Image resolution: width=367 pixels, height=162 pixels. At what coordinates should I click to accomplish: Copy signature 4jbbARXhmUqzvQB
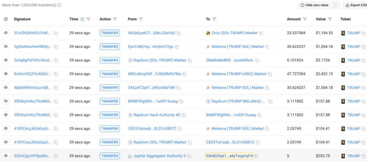[x=56, y=88]
